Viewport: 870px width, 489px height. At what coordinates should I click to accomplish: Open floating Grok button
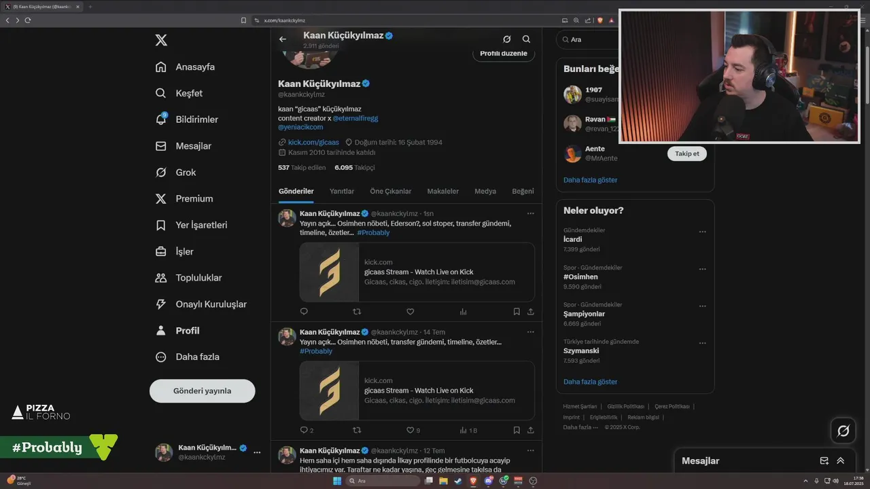point(843,431)
